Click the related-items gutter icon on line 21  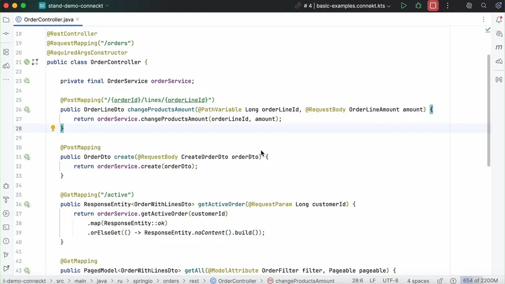[x=35, y=62]
